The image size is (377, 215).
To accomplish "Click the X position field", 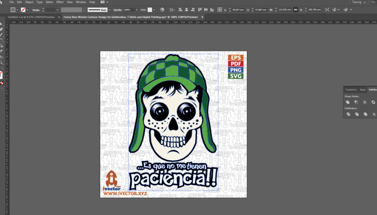I will coord(238,10).
